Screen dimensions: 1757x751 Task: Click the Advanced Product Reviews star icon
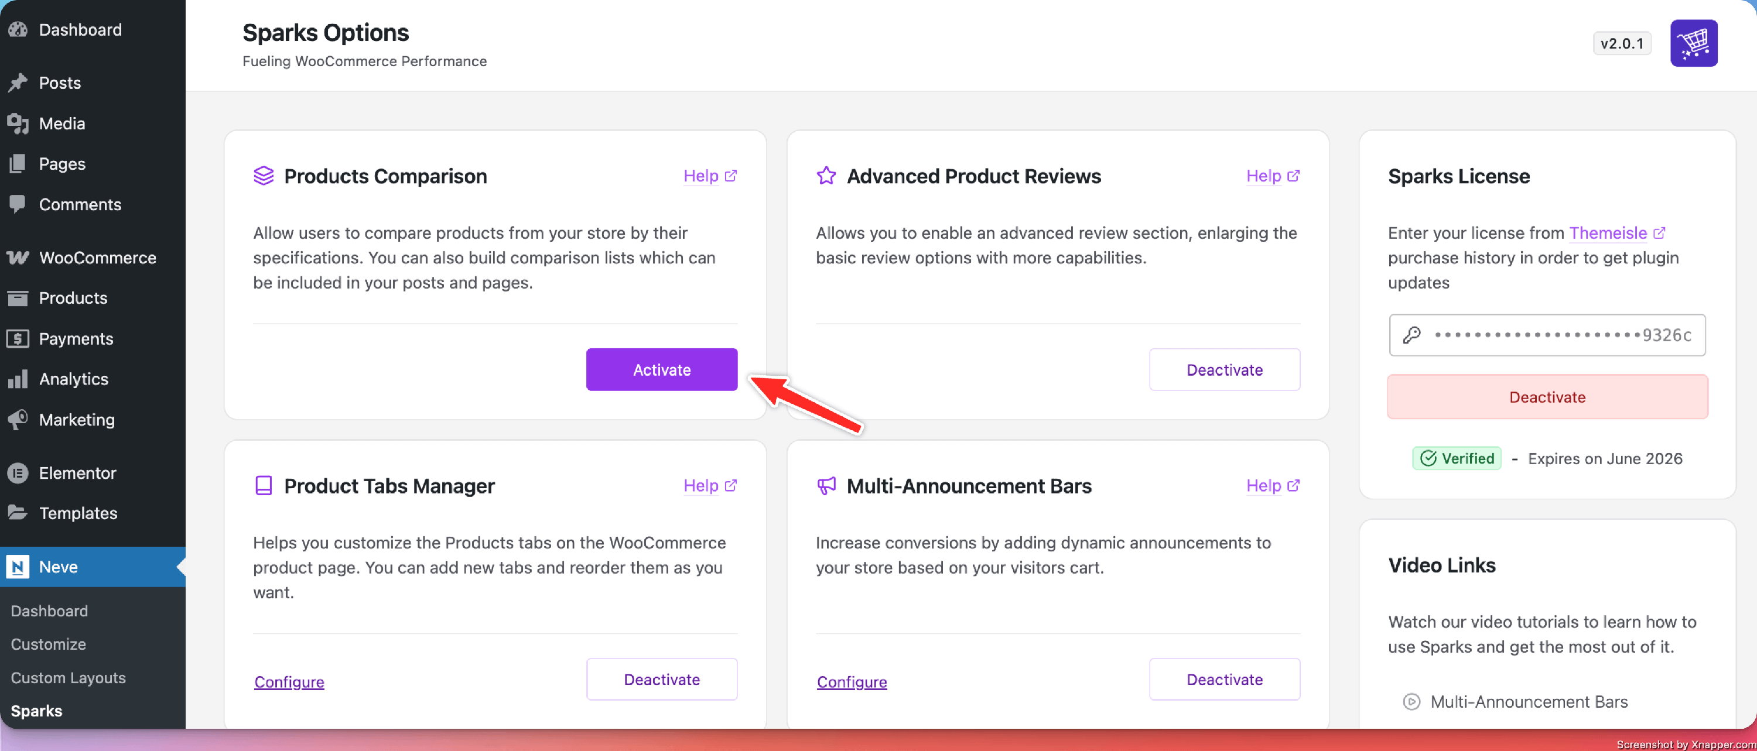coord(826,176)
